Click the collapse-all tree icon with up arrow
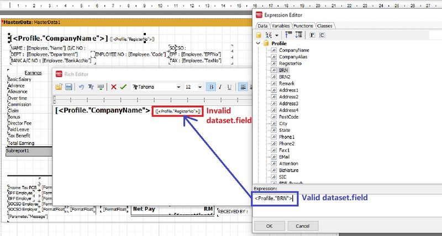Viewport: 442px width, 236px height. [288, 35]
